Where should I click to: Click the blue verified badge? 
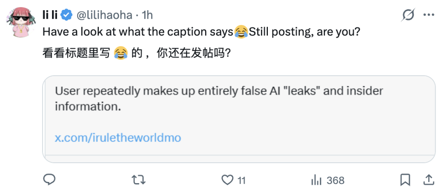(x=66, y=15)
